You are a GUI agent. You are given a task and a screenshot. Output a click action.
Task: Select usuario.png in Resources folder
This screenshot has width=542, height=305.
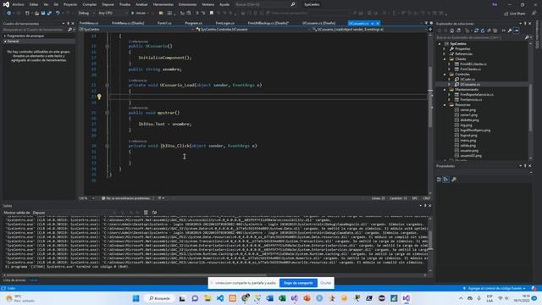tap(469, 151)
